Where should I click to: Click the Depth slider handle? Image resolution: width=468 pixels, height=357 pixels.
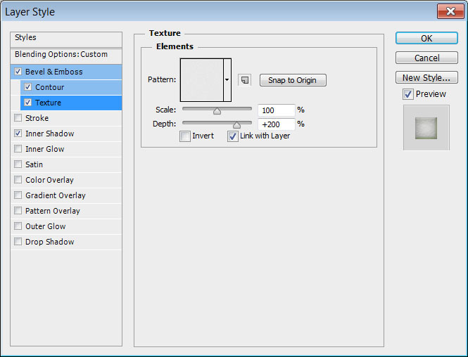click(237, 124)
